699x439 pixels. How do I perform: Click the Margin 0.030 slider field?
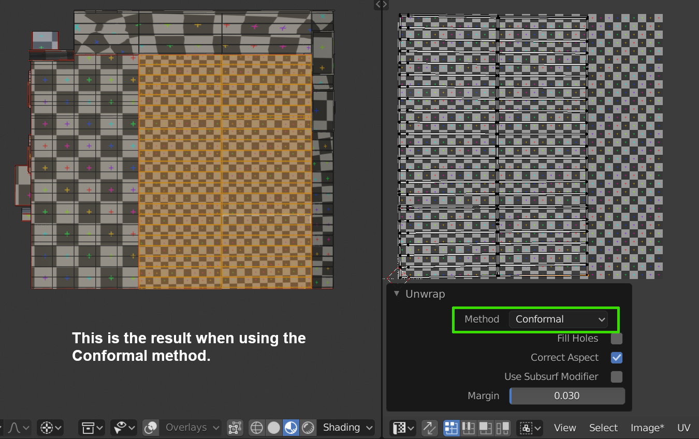(567, 396)
